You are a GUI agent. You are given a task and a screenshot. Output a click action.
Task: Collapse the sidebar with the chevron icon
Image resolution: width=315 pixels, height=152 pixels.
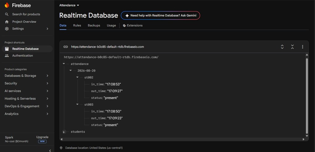(50, 150)
